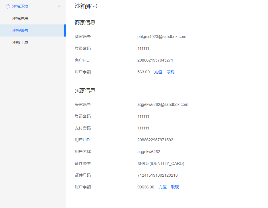The image size is (268, 208).
Task: Open the 沙箱环境 sidebar section
Action: [33, 6]
